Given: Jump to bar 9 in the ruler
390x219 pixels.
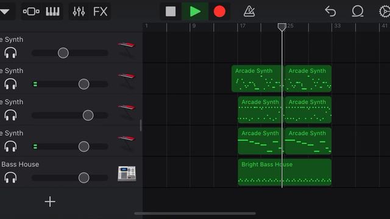Looking at the screenshot, I should tap(194, 26).
